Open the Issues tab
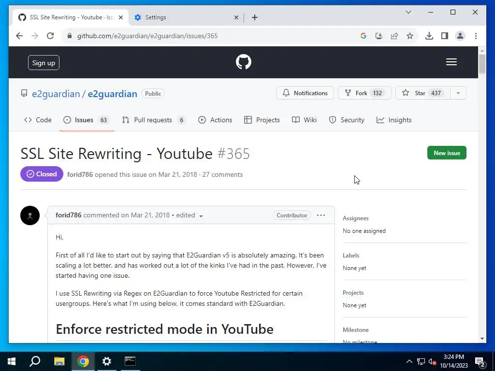495x371 pixels. [x=87, y=120]
